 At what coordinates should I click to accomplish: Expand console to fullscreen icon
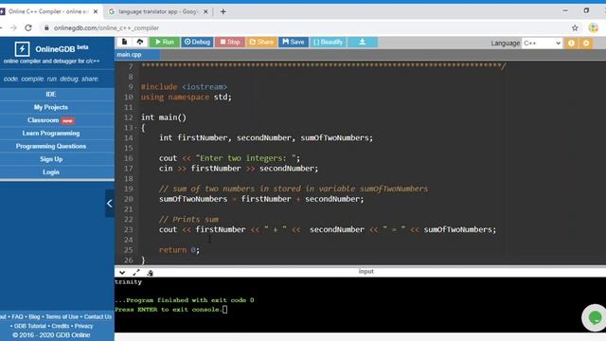(x=136, y=273)
